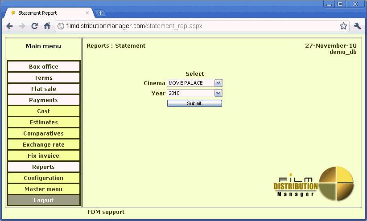Go to the browser home page icon
The height and width of the screenshot is (221, 367).
click(x=47, y=26)
